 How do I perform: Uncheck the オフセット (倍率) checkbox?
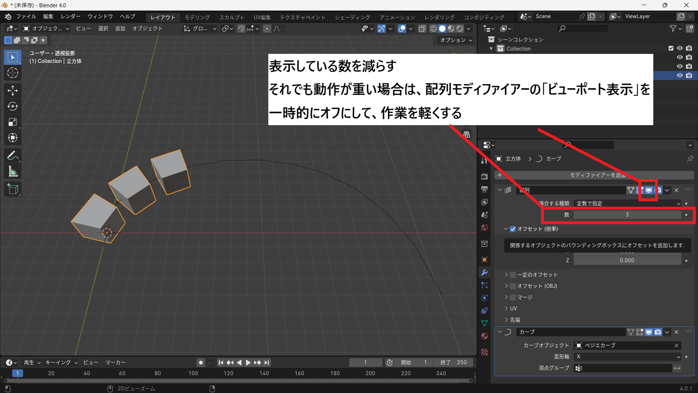(x=513, y=229)
